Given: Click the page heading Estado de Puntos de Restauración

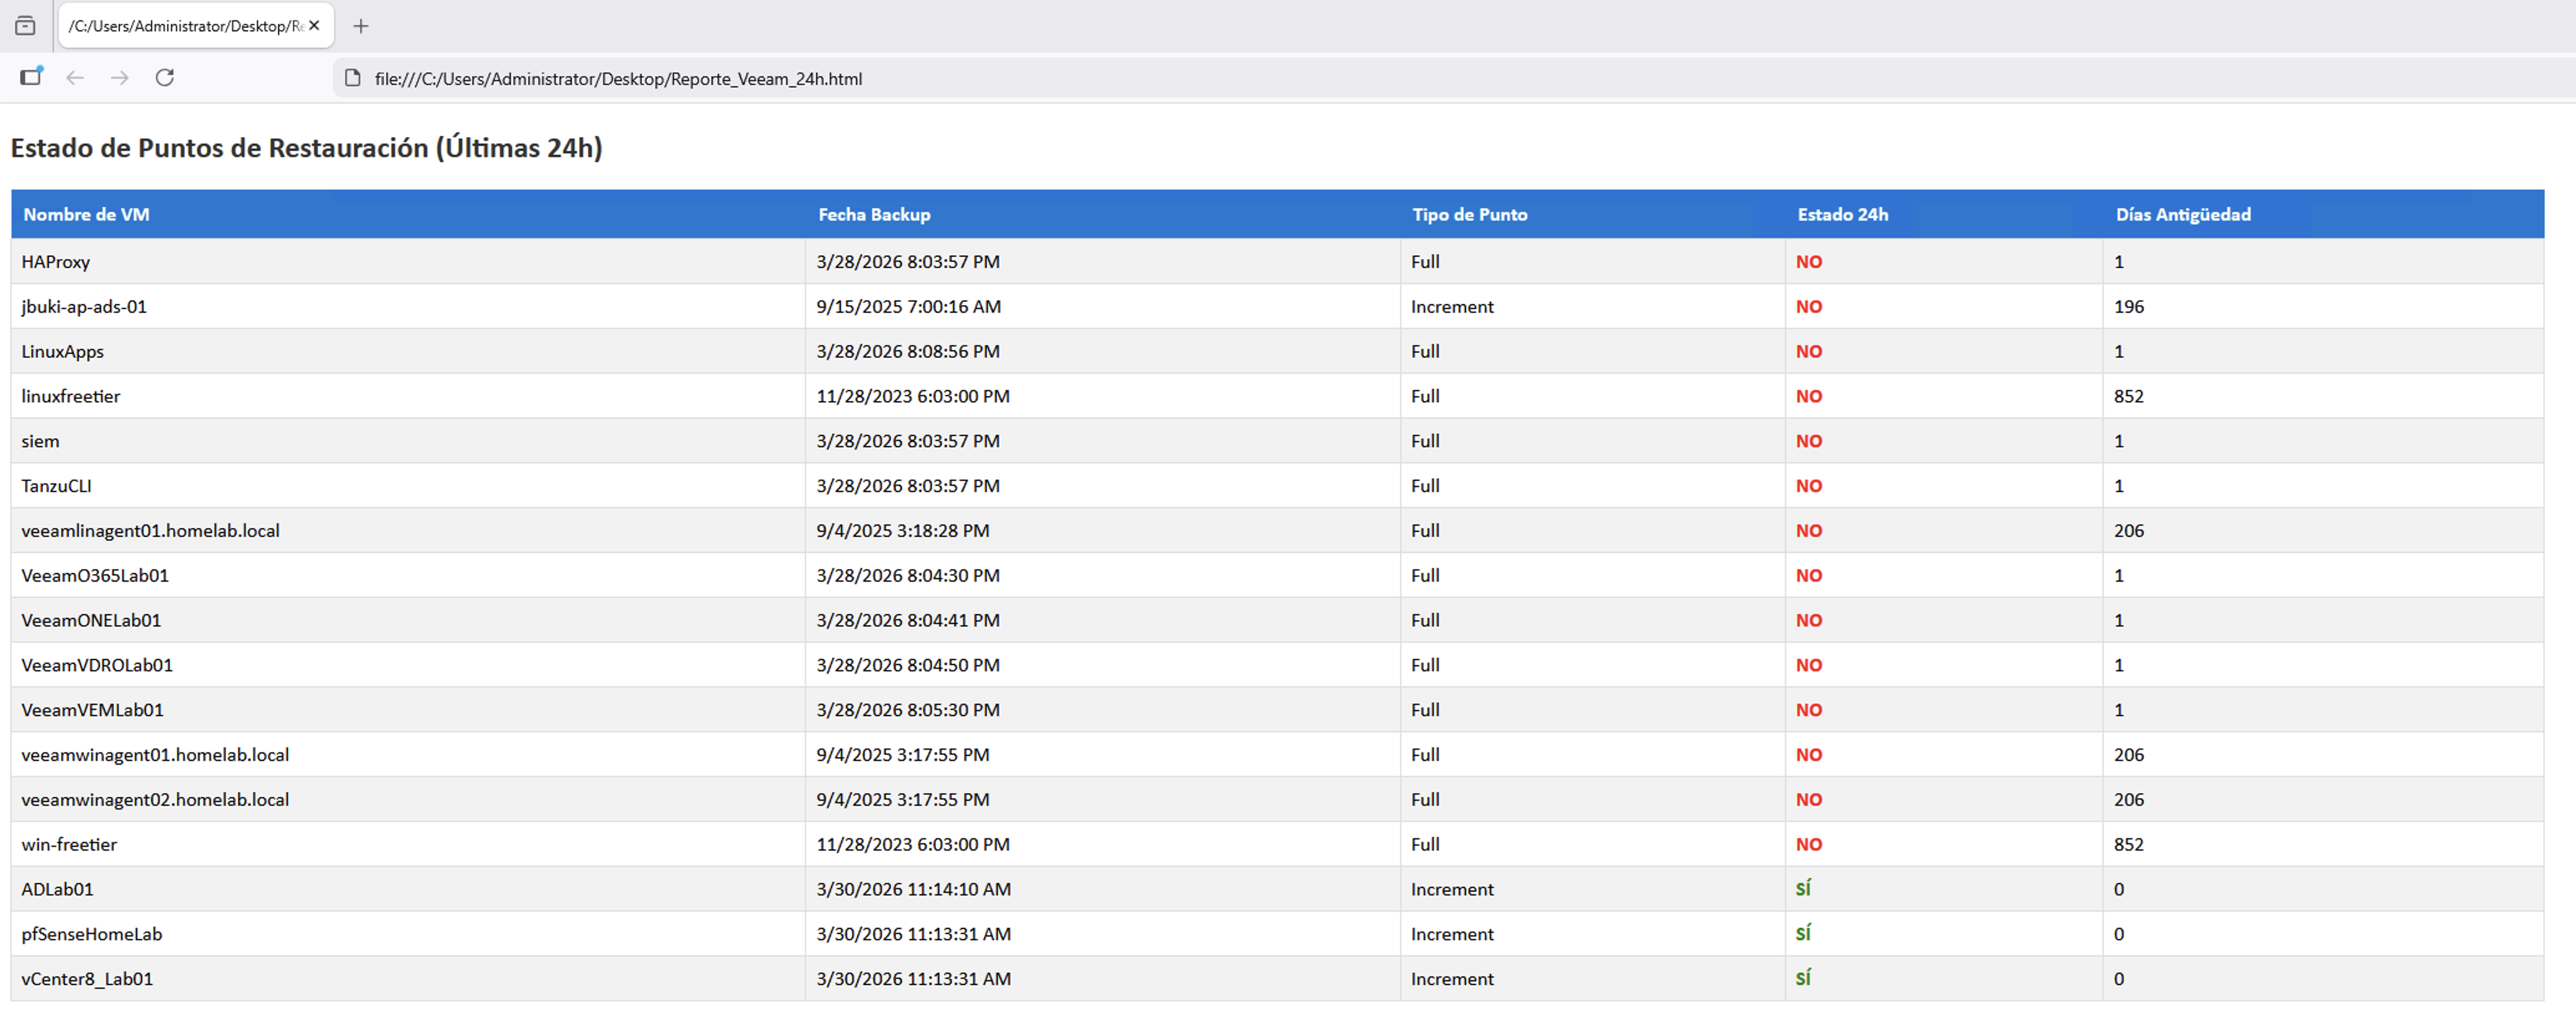Looking at the screenshot, I should tap(306, 148).
